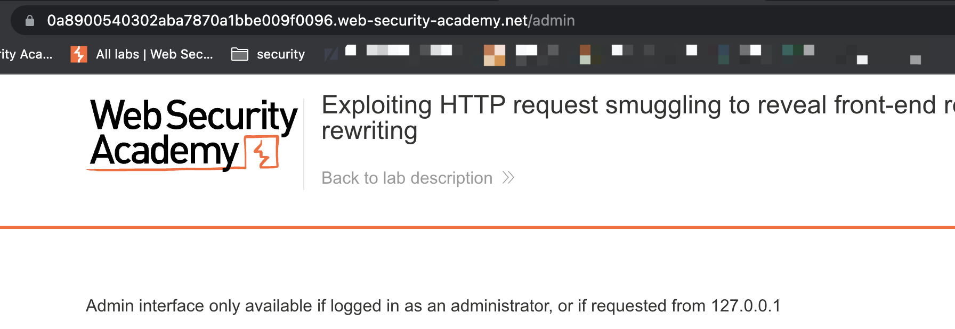This screenshot has height=329, width=955.
Task: Click the word "rewriting" in the lab title
Action: (369, 131)
